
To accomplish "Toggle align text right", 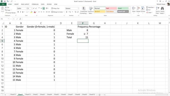I will (44, 12).
